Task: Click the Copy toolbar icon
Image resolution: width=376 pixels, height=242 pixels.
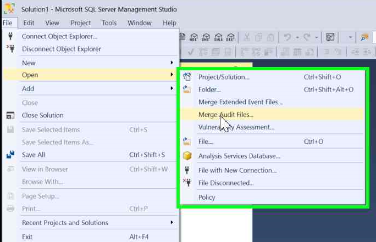Action: click(258, 37)
